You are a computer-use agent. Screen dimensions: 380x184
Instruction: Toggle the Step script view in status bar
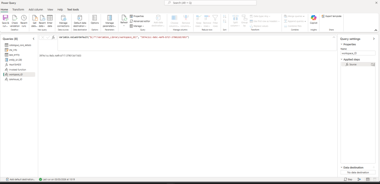(x=348, y=179)
